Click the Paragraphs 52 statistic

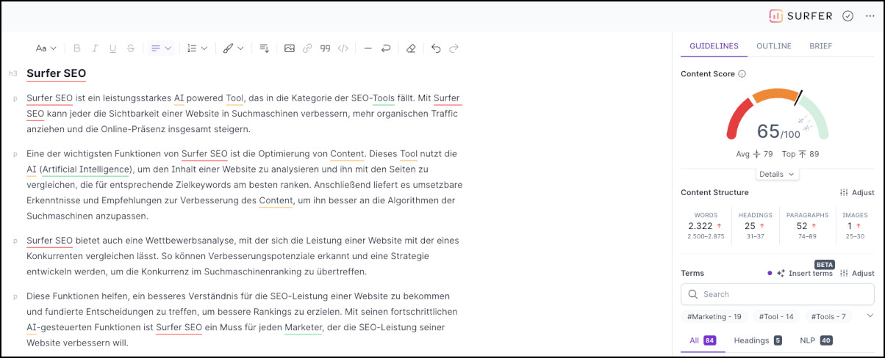point(807,225)
